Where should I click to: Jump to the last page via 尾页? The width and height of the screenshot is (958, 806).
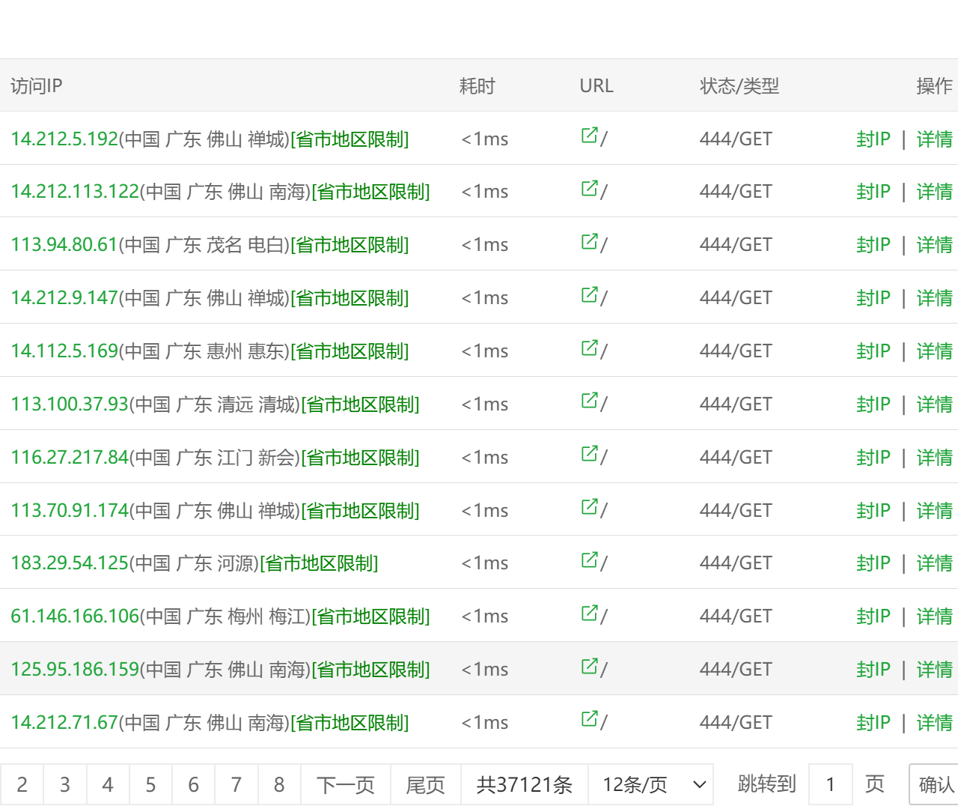[x=424, y=784]
